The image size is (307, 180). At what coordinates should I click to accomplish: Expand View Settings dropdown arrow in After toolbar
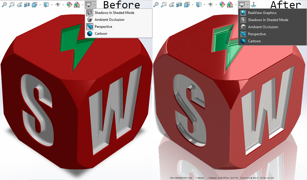(x=248, y=5)
